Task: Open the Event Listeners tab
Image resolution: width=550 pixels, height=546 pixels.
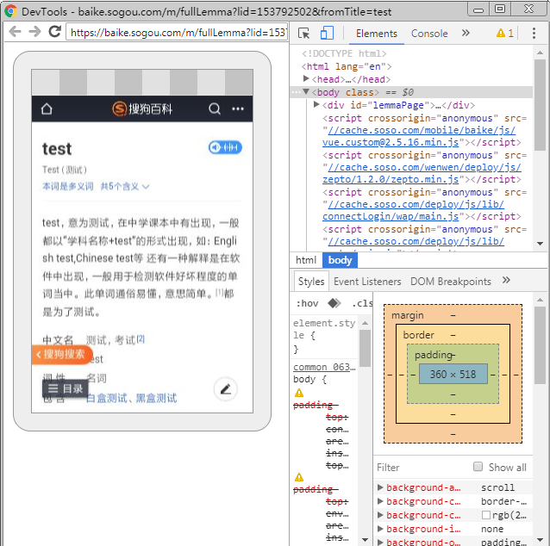Action: point(367,282)
